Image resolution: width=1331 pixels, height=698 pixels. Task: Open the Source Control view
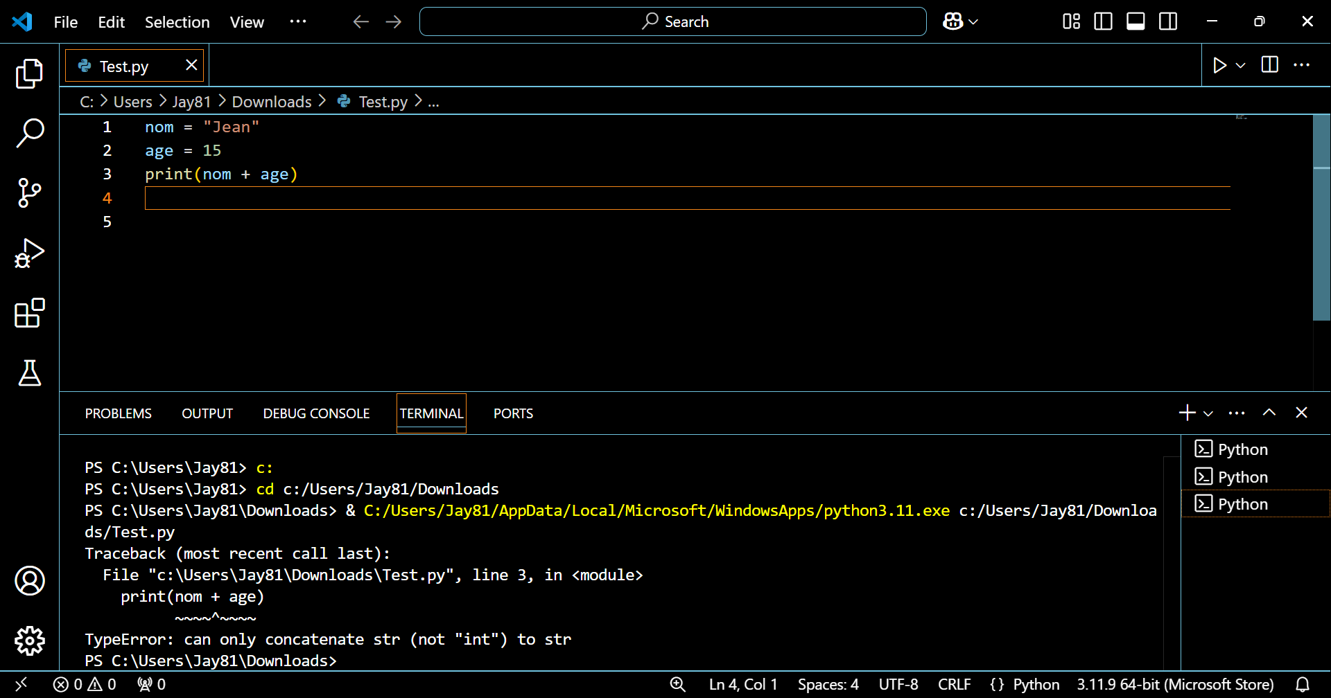29,193
